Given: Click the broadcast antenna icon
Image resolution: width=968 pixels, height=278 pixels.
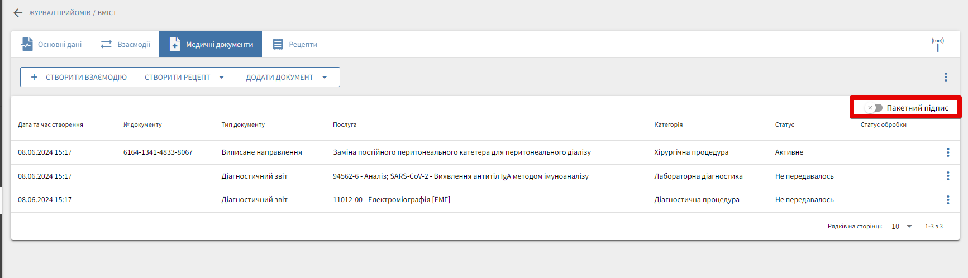Looking at the screenshot, I should (938, 44).
